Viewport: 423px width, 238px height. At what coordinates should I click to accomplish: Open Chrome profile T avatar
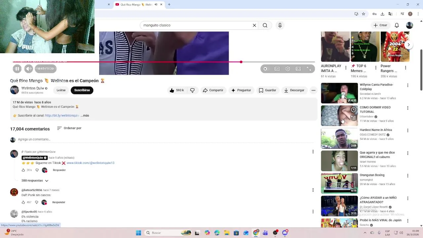click(x=410, y=14)
